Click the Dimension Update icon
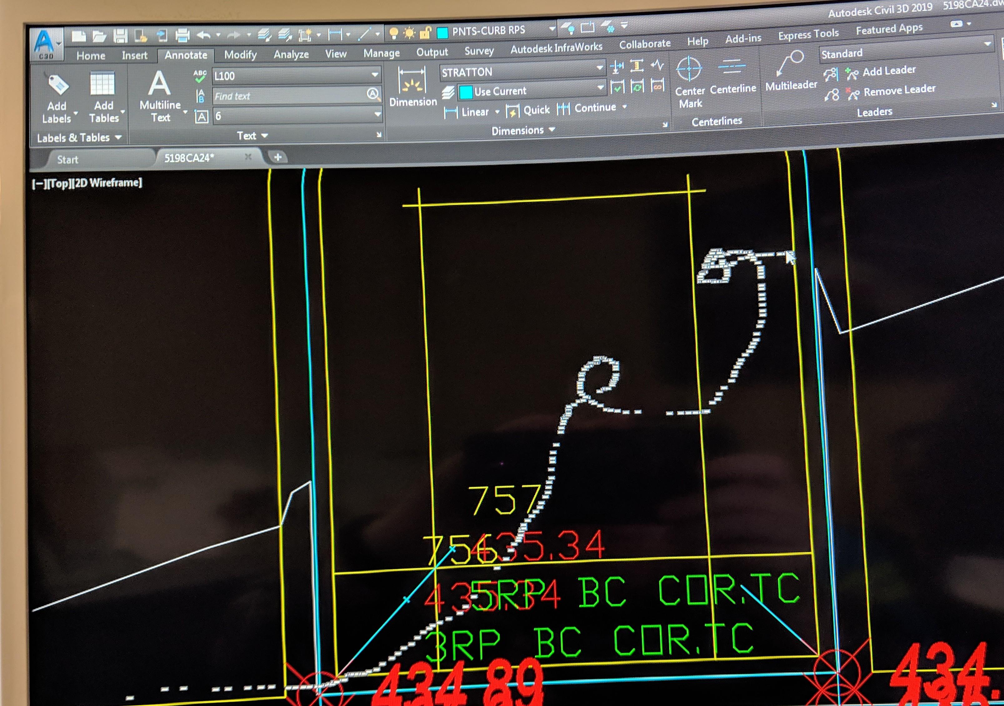The image size is (1004, 706). [x=637, y=86]
